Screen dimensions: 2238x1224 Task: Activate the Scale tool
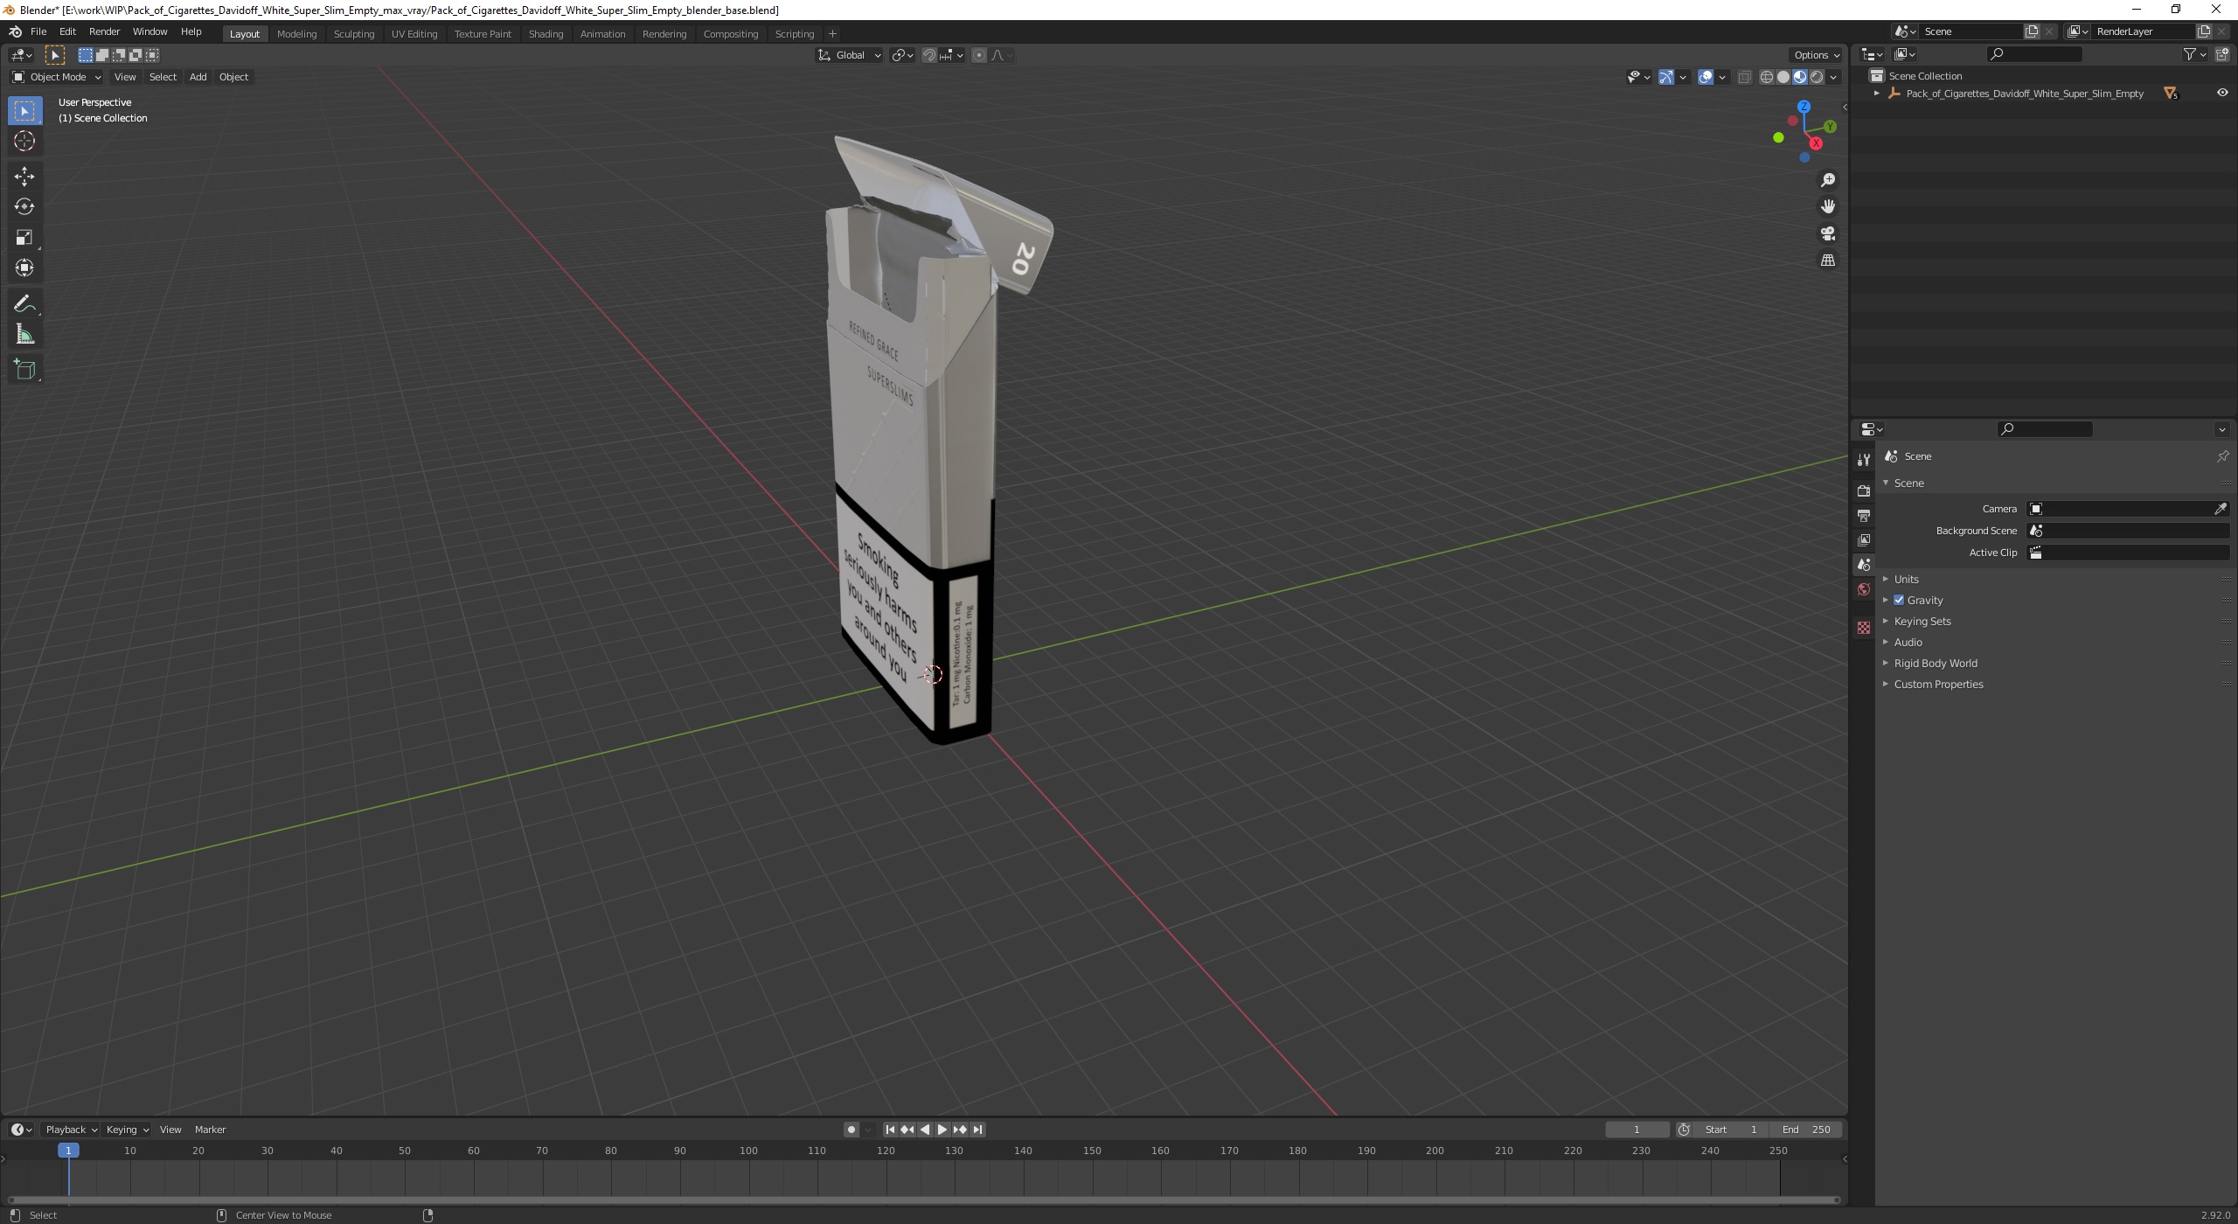pos(24,237)
